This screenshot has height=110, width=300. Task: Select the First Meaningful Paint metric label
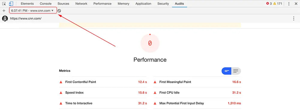pyautogui.click(x=175, y=82)
